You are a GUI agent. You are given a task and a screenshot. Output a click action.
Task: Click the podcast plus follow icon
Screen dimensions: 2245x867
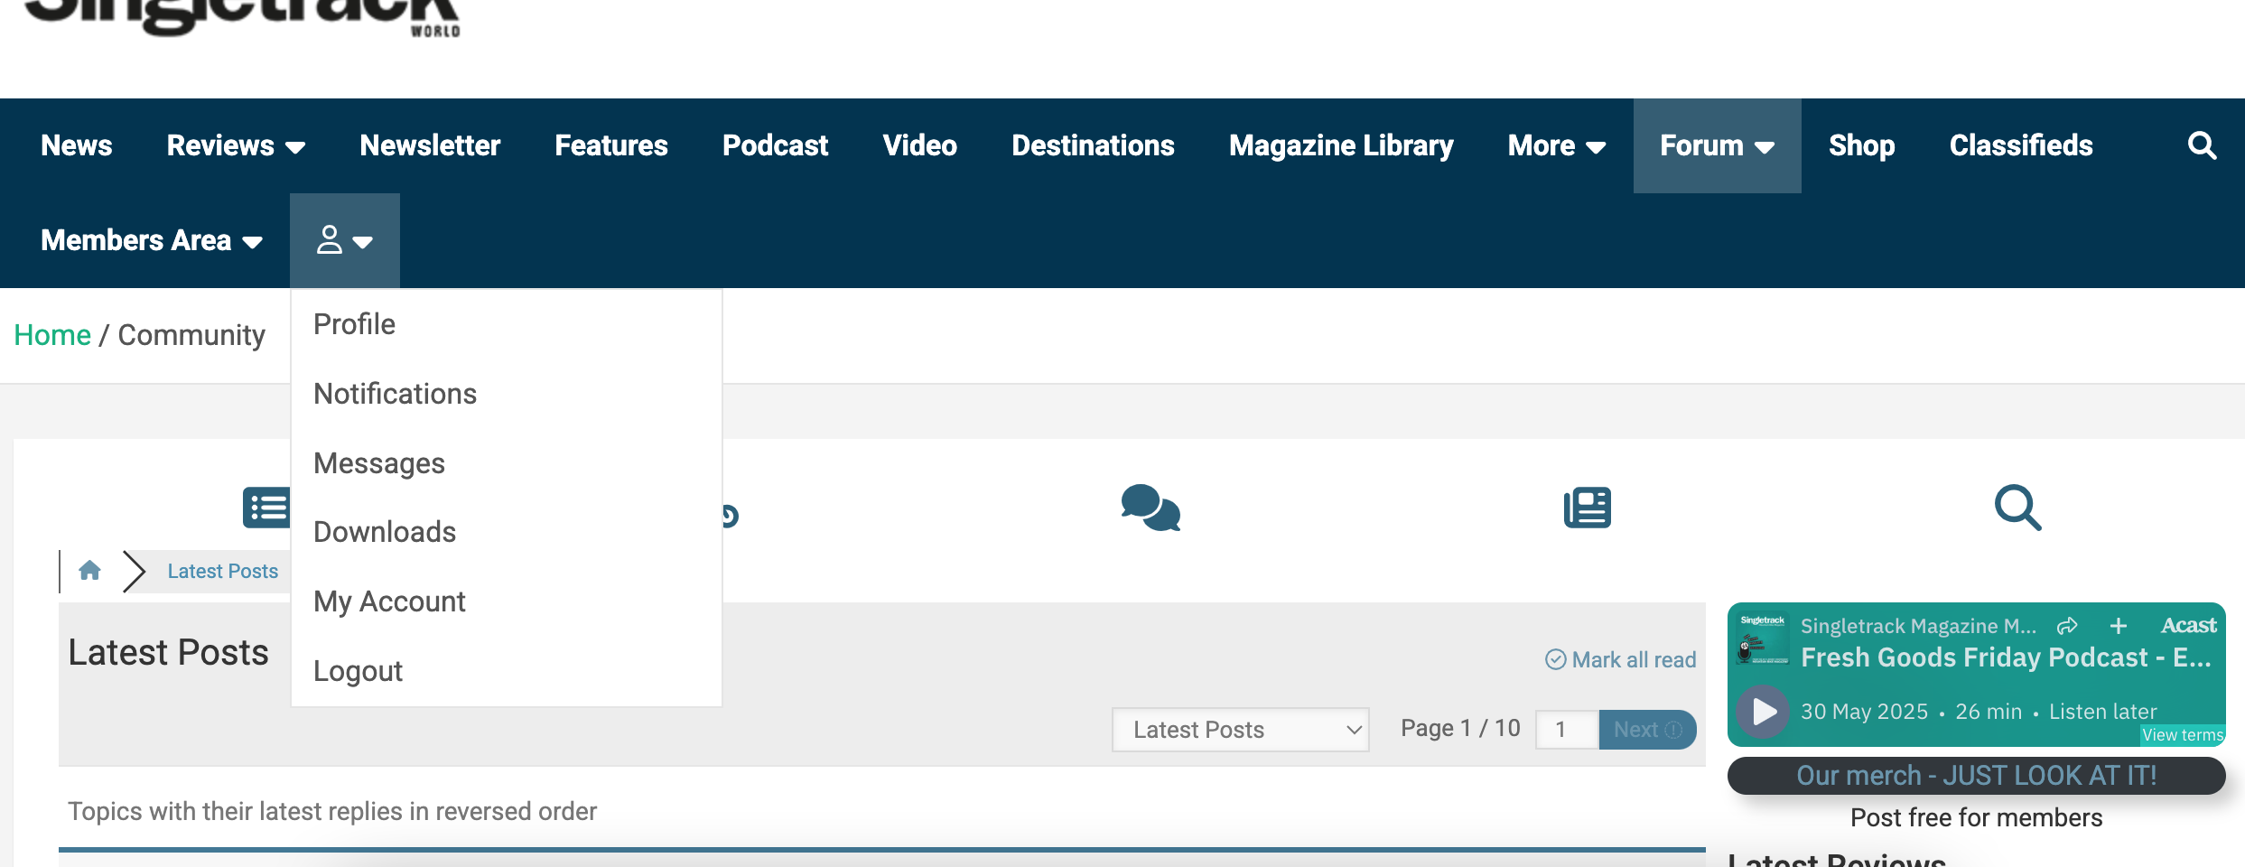2119,626
